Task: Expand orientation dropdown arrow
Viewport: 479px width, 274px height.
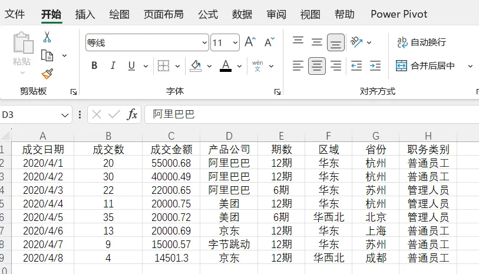Action: (369, 42)
